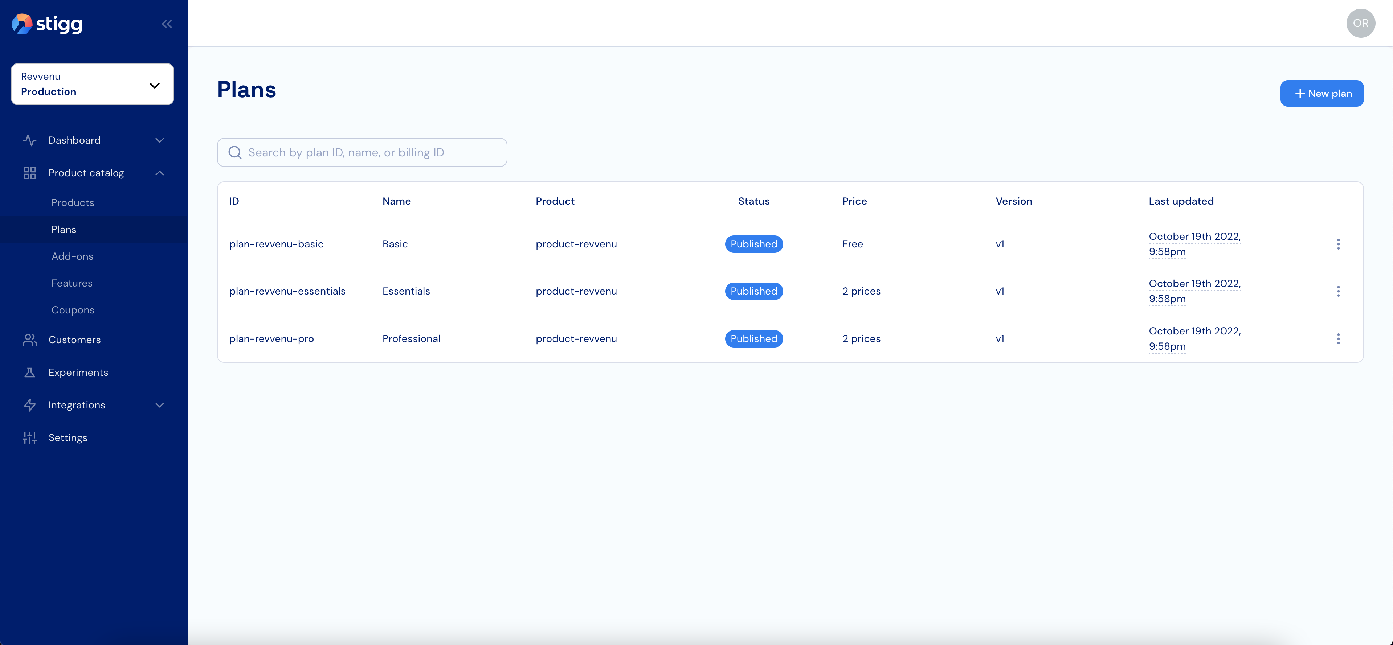The image size is (1393, 645).
Task: Open the Revvenu Production environment dropdown
Action: point(93,84)
